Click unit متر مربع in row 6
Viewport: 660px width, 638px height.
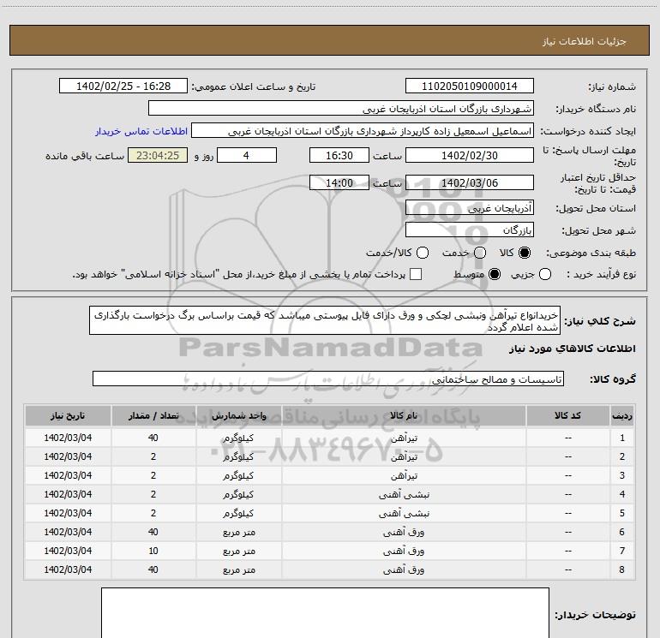click(x=238, y=533)
